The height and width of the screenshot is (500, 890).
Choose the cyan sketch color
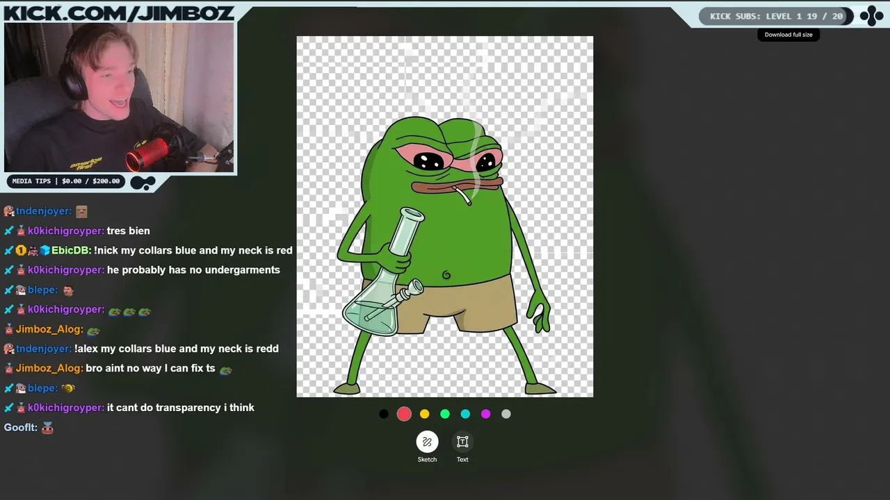coord(465,414)
